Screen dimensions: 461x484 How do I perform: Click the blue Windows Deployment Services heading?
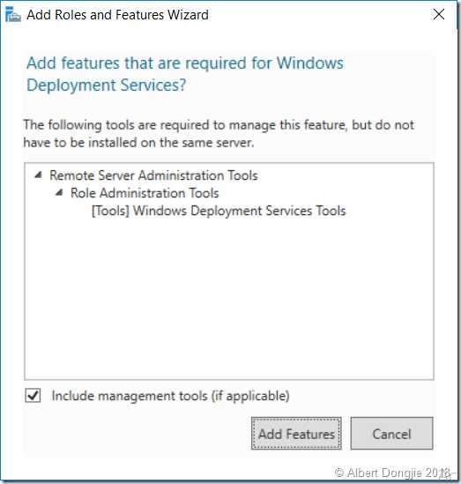pos(185,74)
